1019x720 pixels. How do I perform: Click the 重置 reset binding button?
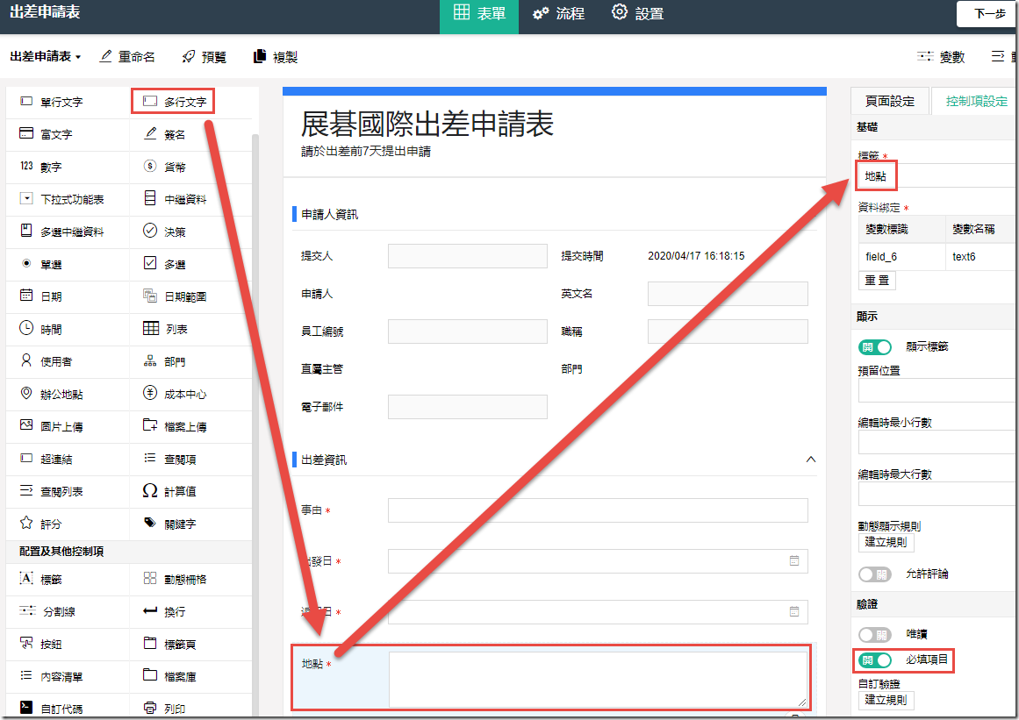(x=877, y=281)
